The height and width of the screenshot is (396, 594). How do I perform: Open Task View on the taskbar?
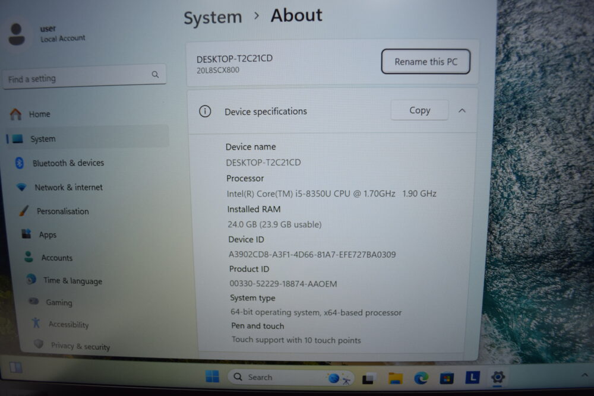[369, 378]
